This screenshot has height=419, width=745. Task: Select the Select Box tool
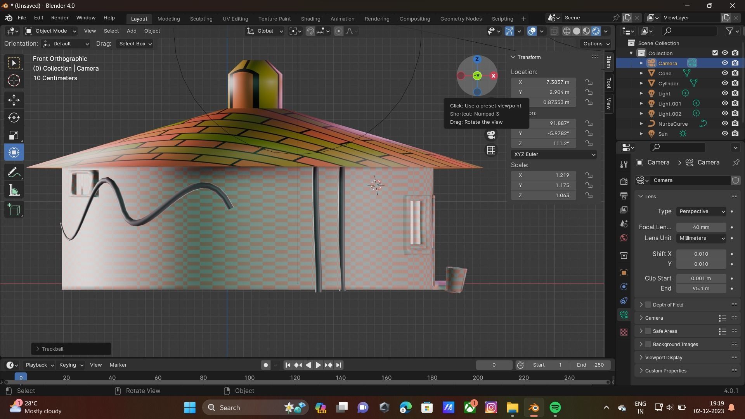click(x=14, y=63)
